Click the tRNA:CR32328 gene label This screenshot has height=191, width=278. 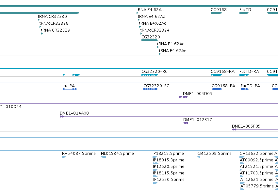click(54, 23)
